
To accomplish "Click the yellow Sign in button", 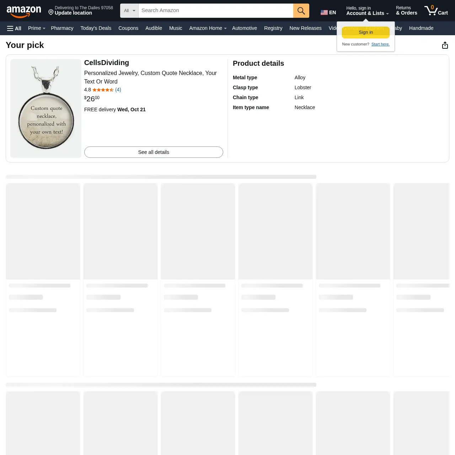I will point(366,32).
